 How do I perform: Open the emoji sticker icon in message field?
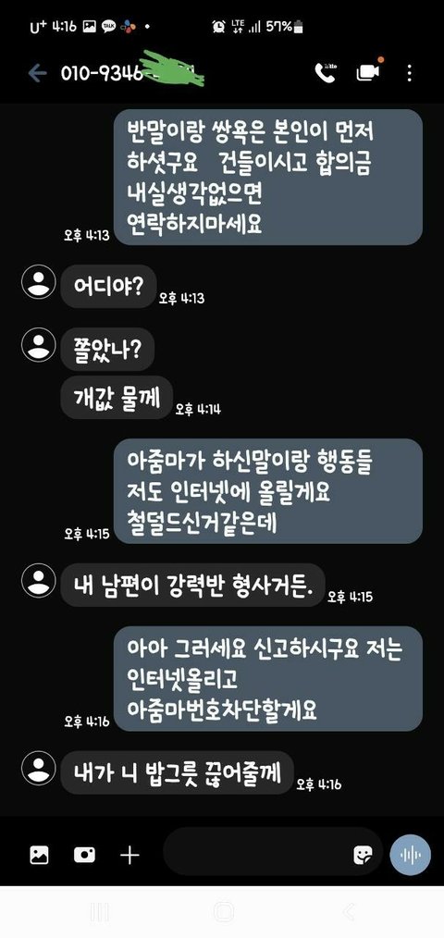click(363, 854)
